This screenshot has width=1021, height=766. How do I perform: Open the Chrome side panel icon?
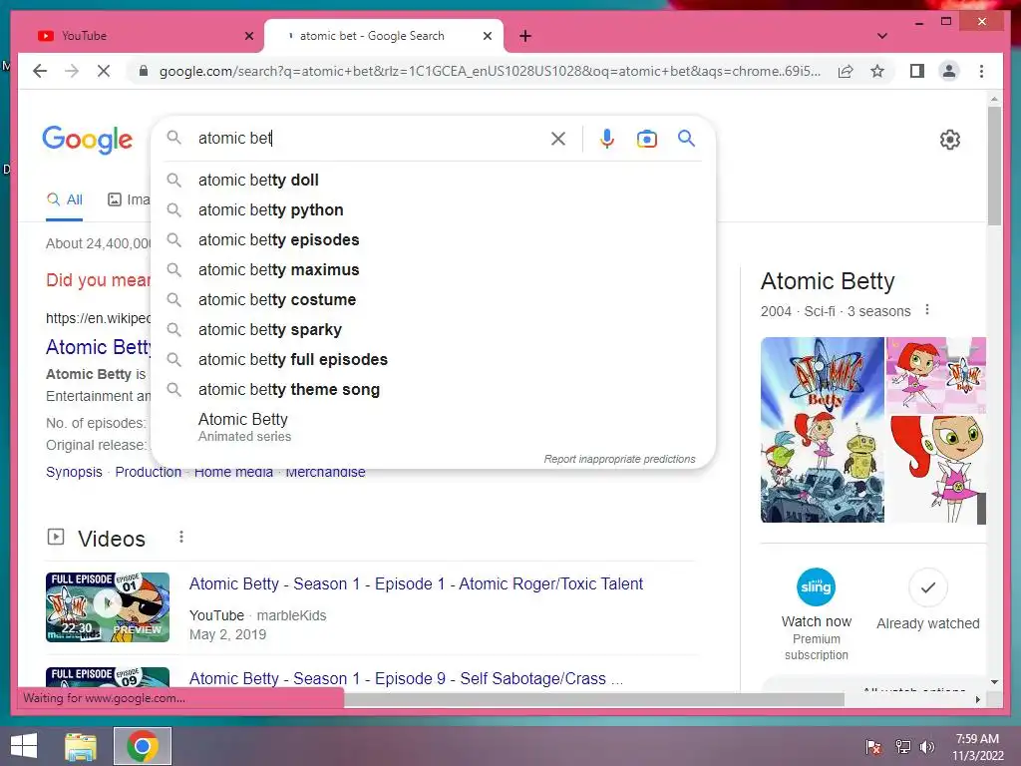click(917, 71)
